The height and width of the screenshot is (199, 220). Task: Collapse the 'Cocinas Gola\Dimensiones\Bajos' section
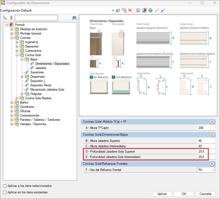pyautogui.click(x=212, y=135)
